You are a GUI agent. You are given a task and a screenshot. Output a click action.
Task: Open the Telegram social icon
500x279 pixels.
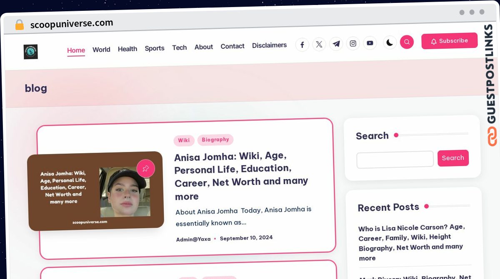[x=336, y=44]
